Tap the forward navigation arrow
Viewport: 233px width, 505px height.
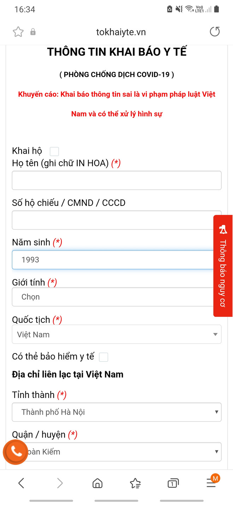pyautogui.click(x=60, y=483)
